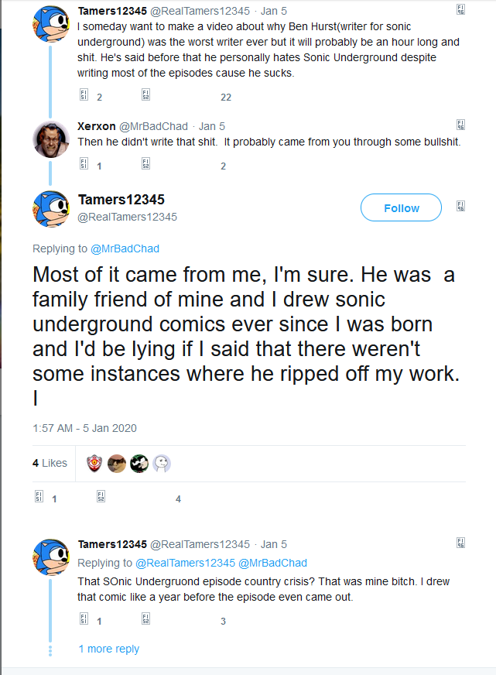The image size is (496, 675).
Task: Open the first liker's avatar
Action: (94, 463)
